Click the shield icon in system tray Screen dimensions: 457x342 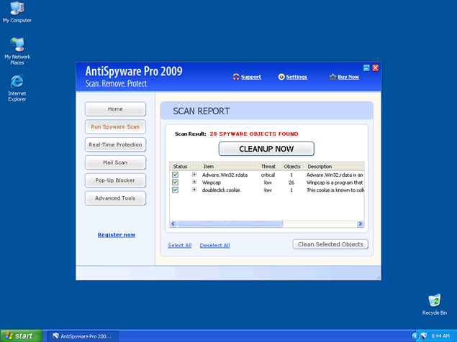point(425,336)
